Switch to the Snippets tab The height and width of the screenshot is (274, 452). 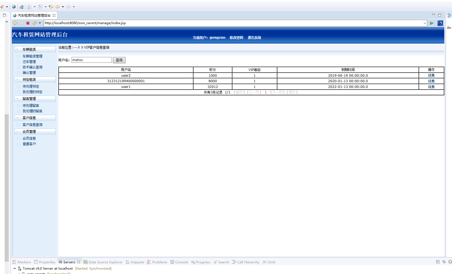tap(135, 262)
